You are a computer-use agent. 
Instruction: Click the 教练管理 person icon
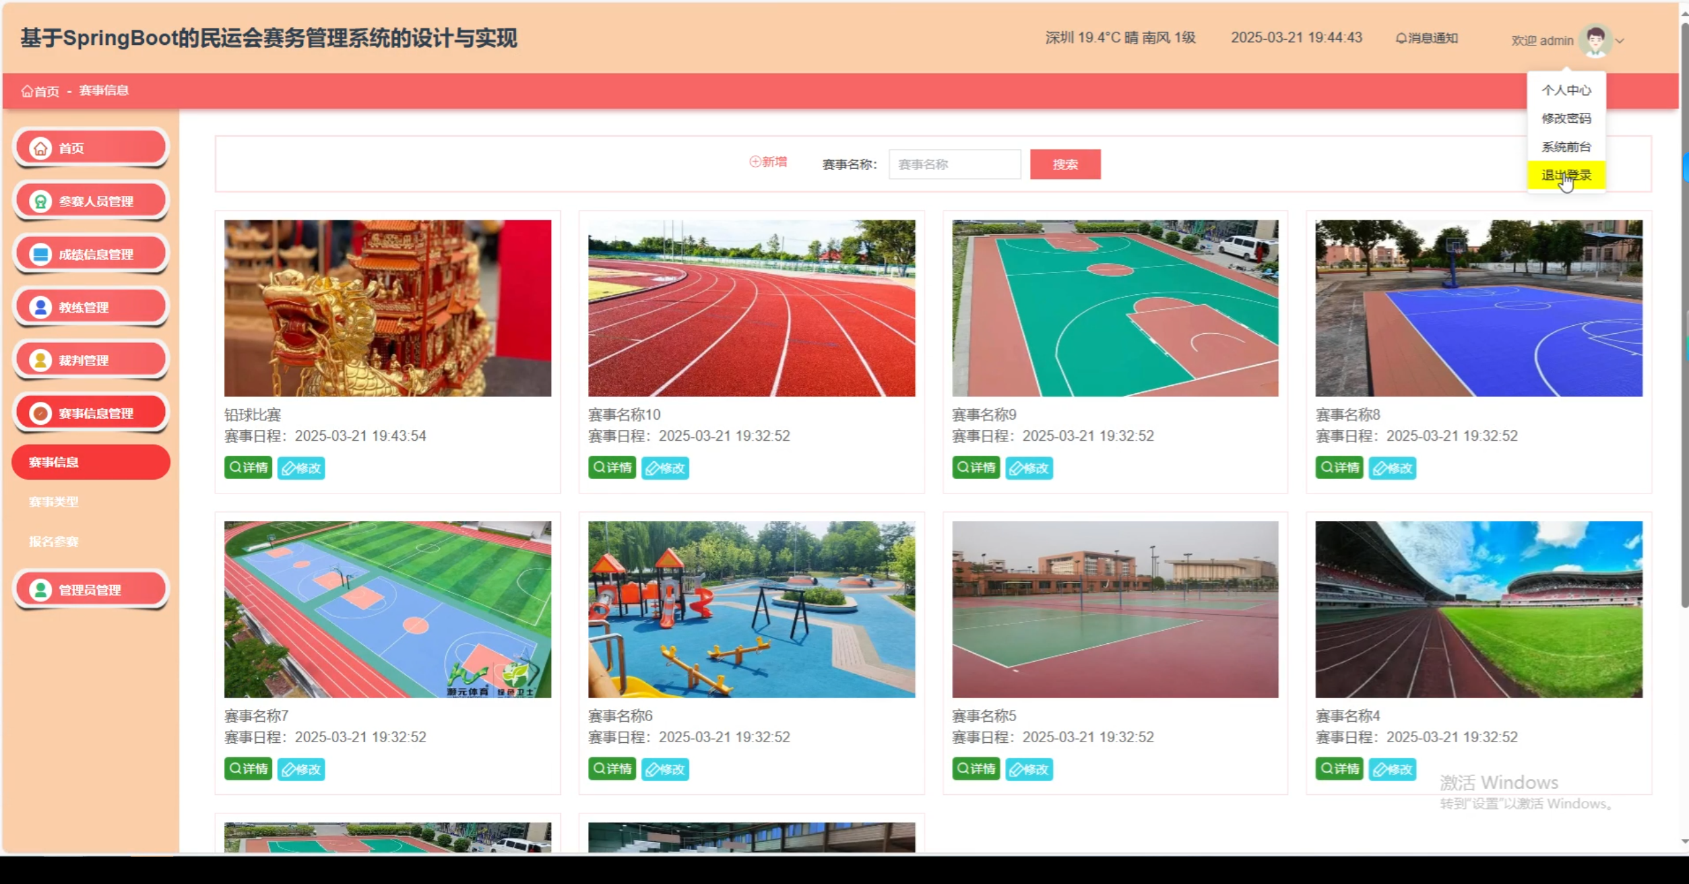click(x=40, y=307)
